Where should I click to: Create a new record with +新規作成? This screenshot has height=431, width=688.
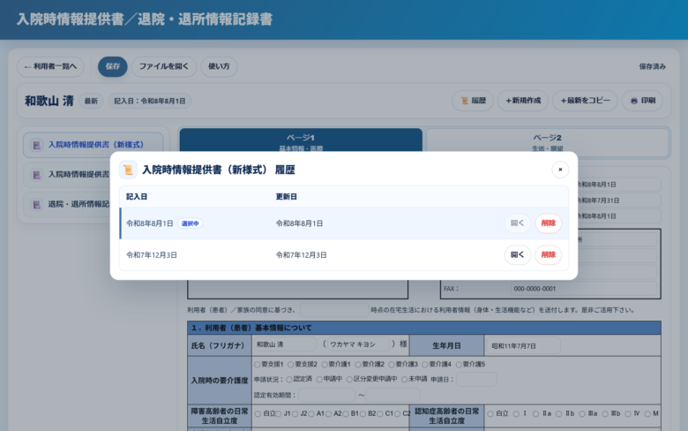pos(523,101)
